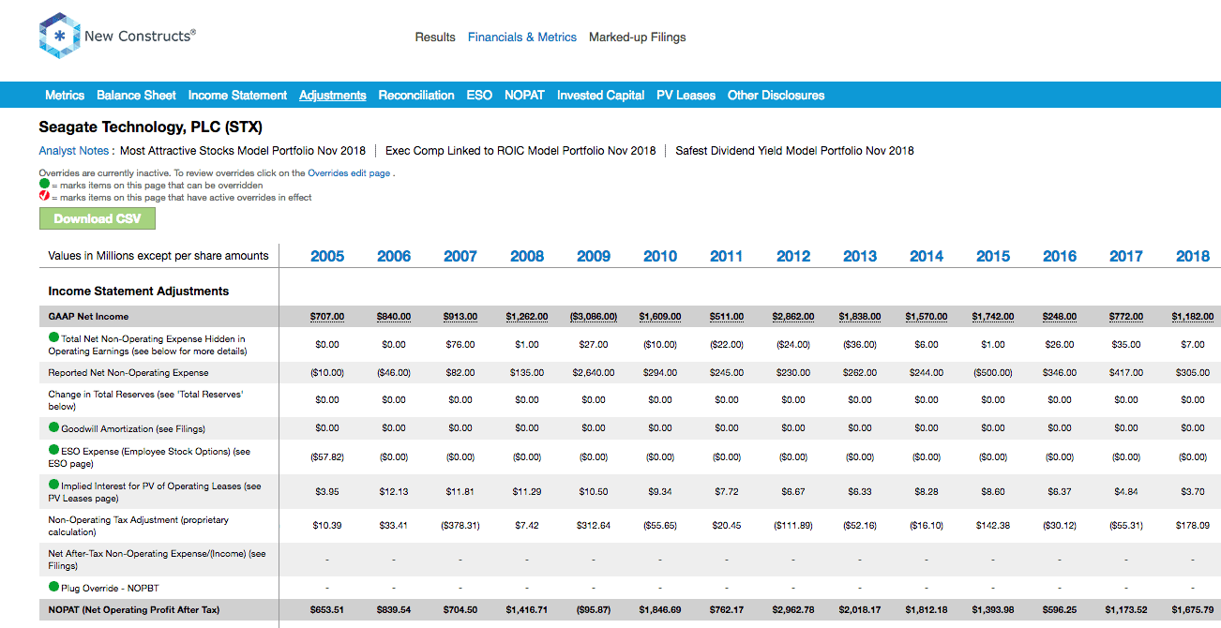Click the NOPAT value $2,962.78
This screenshot has width=1221, height=628.
793,610
